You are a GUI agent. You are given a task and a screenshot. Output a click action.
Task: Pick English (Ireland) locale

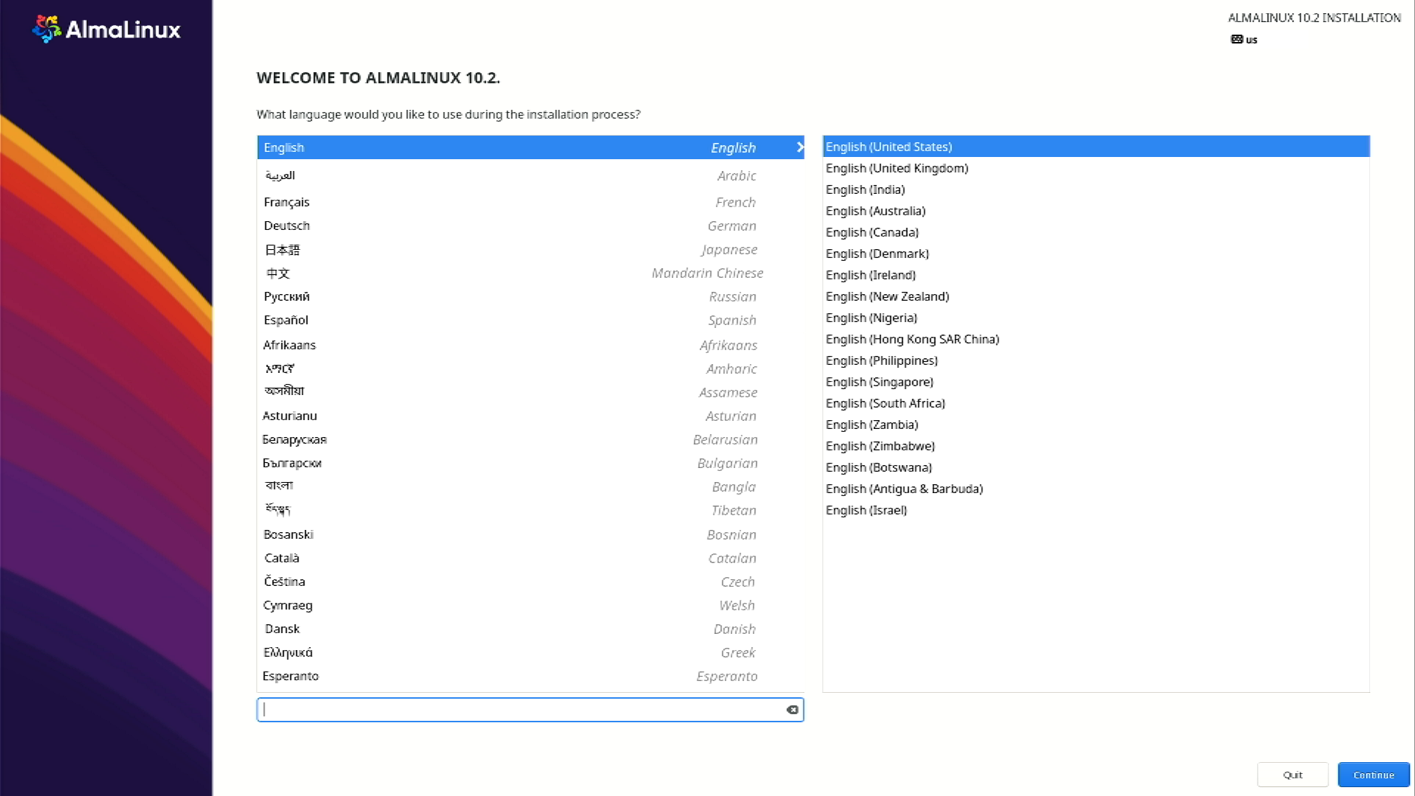pyautogui.click(x=1096, y=275)
